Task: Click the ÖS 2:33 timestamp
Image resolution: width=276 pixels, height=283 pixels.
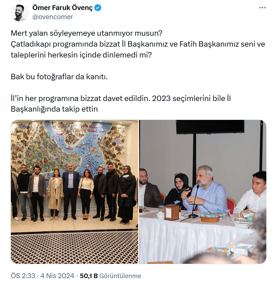Action: point(23,276)
